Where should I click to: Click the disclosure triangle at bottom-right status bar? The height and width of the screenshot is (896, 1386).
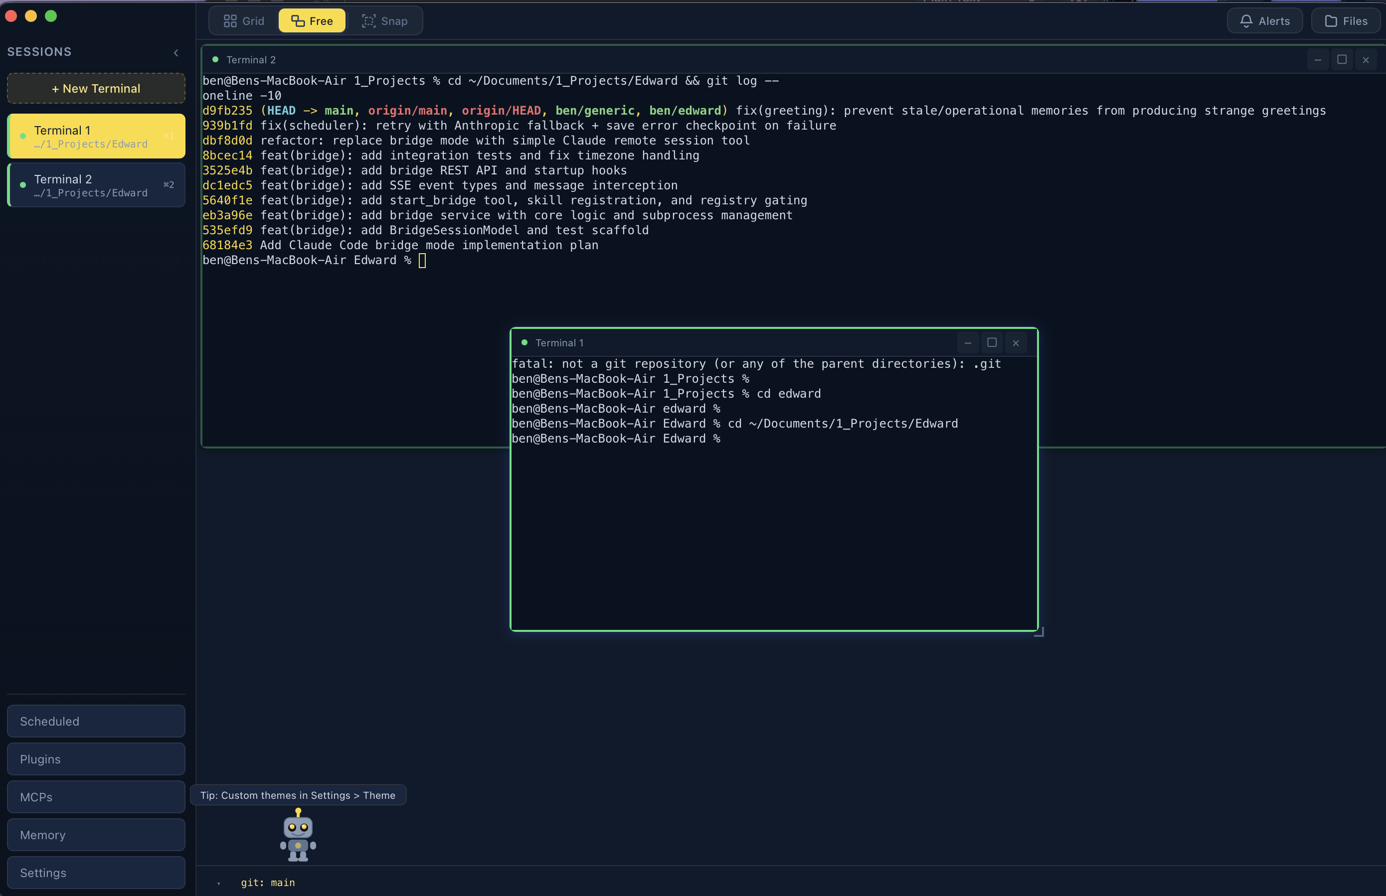pyautogui.click(x=218, y=882)
